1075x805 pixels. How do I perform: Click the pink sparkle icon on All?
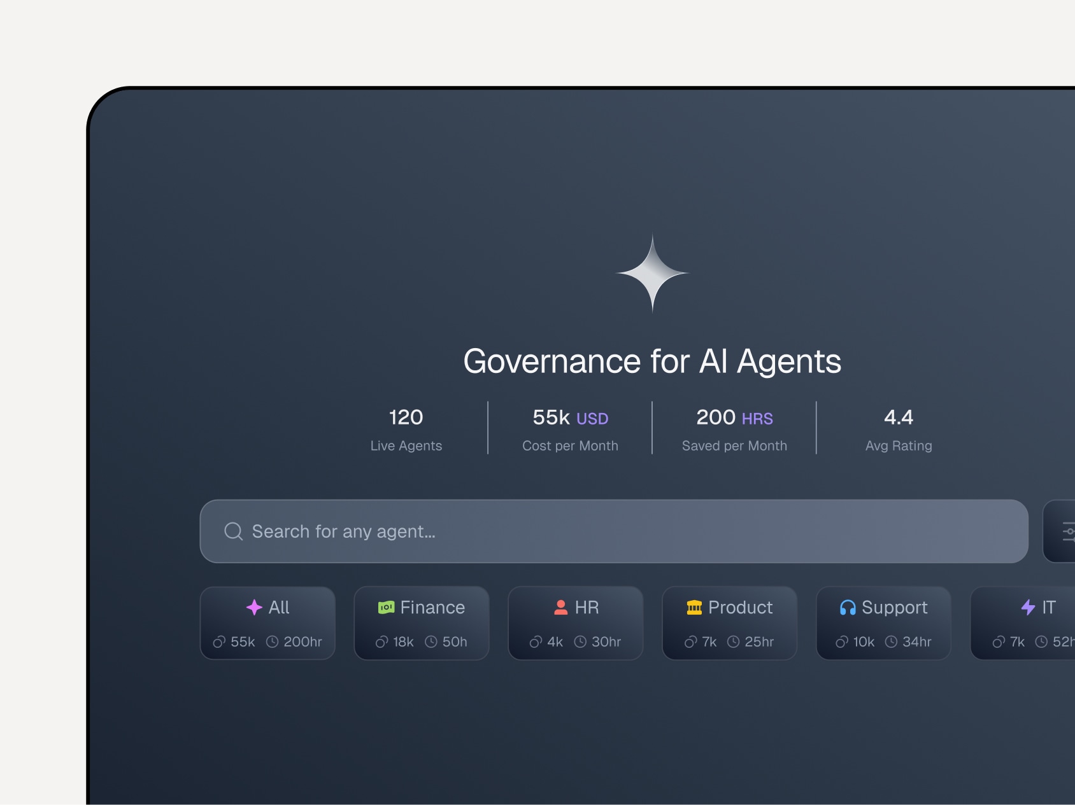tap(254, 607)
